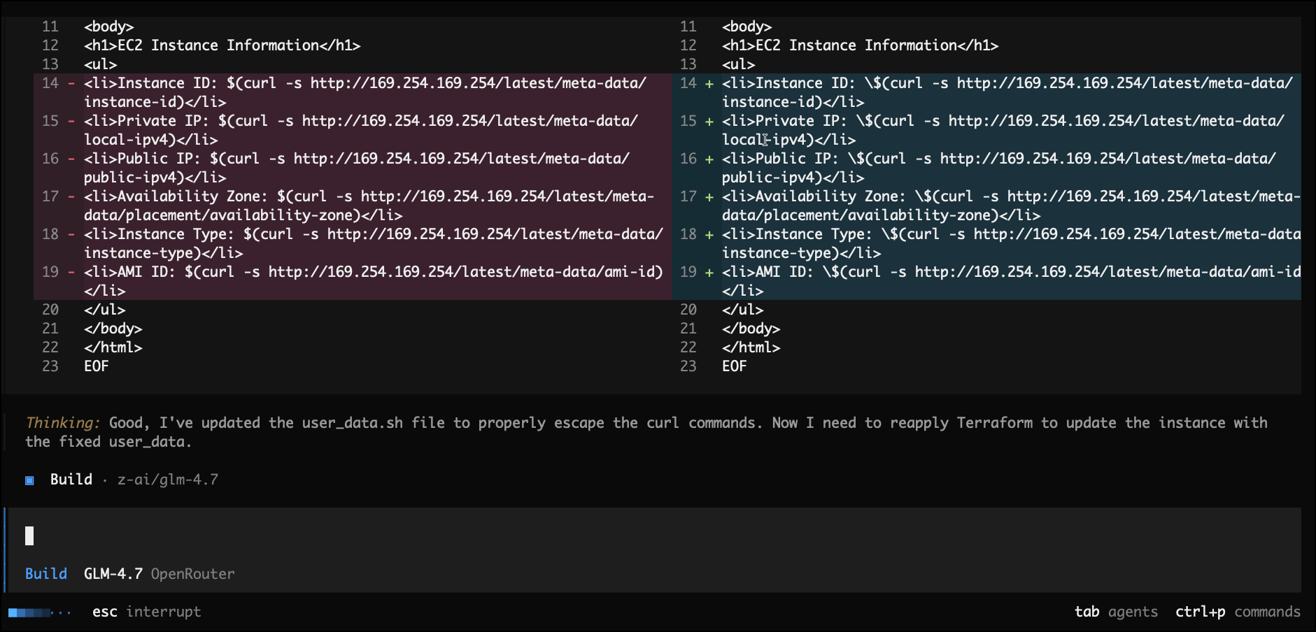Click the plus marker on added line 19
Image resolution: width=1316 pixels, height=632 pixels.
[x=709, y=272]
